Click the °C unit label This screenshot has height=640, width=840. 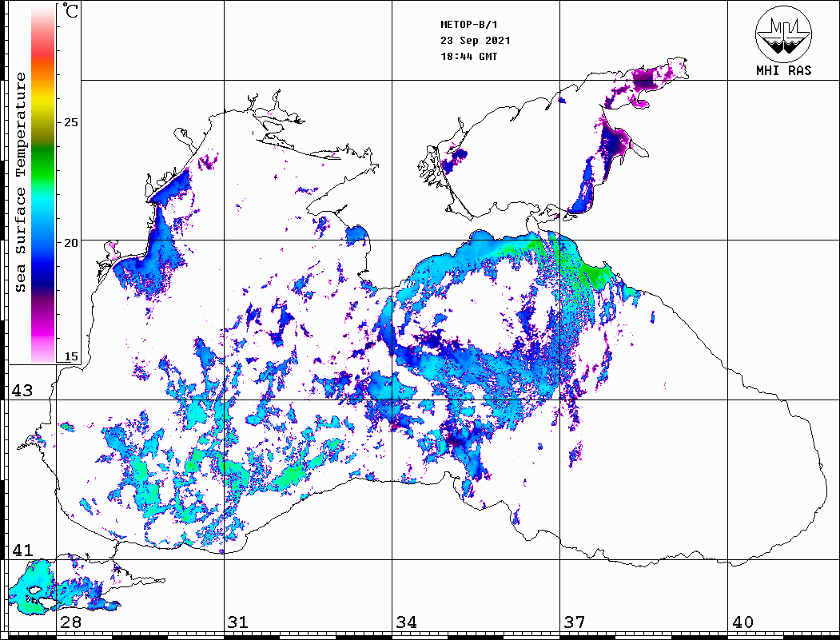click(x=70, y=10)
